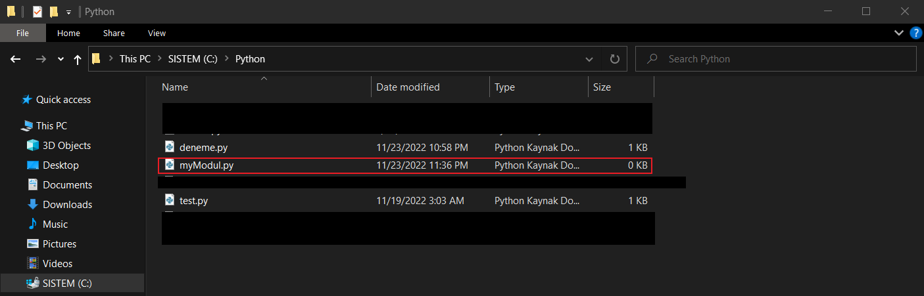924x296 pixels.
Task: Click the Properties icon in title bar
Action: (37, 12)
